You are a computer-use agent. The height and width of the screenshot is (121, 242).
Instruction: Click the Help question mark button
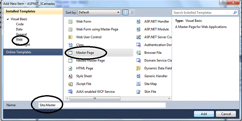[x=223, y=2]
